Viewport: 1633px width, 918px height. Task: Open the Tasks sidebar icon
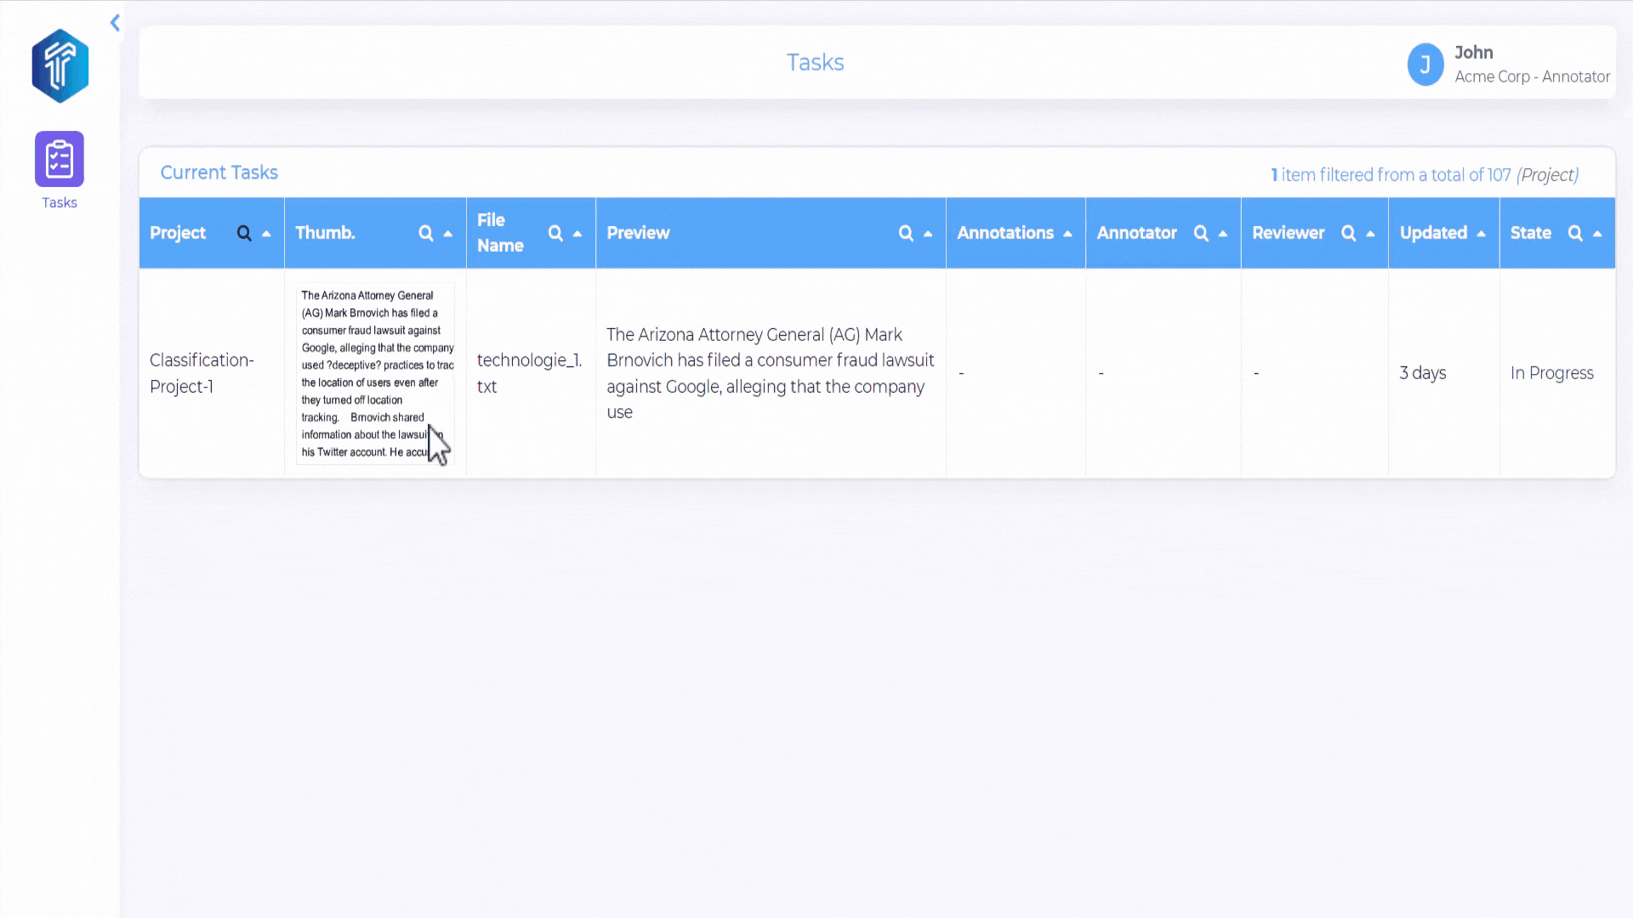pos(60,159)
